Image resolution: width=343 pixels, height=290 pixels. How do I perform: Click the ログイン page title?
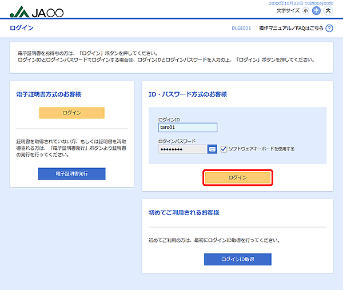point(22,28)
